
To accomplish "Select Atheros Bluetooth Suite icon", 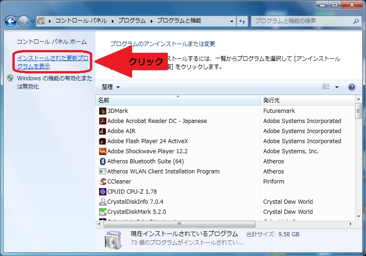I will (x=102, y=161).
